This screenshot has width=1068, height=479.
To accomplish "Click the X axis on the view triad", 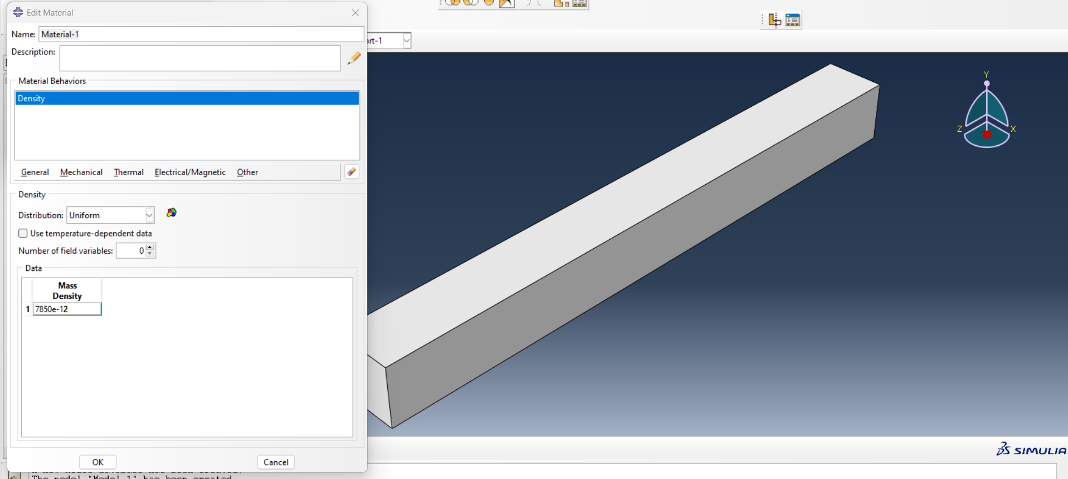I will pos(1013,129).
